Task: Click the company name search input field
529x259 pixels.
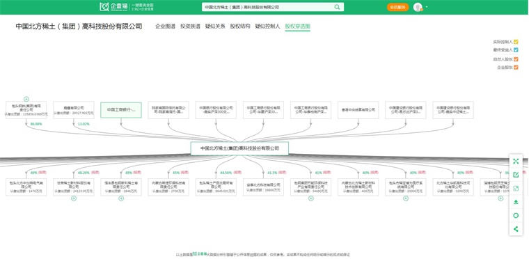Action: 268,7
